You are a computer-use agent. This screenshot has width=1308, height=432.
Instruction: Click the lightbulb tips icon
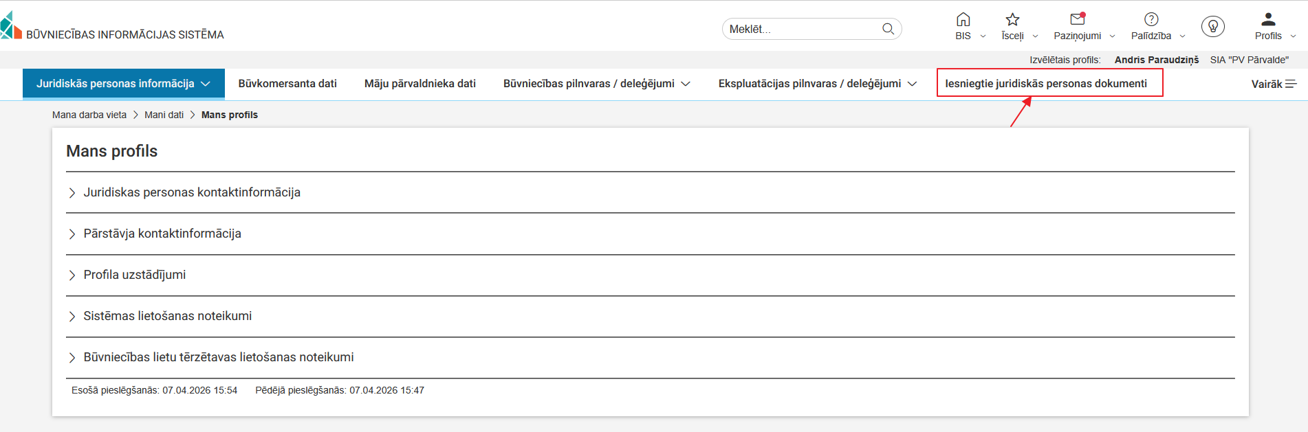(x=1212, y=27)
